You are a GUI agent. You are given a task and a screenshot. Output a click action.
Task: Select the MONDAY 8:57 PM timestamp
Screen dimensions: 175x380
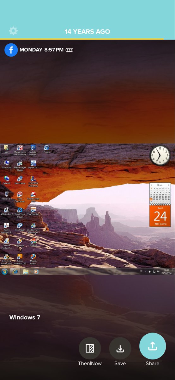coord(41,50)
